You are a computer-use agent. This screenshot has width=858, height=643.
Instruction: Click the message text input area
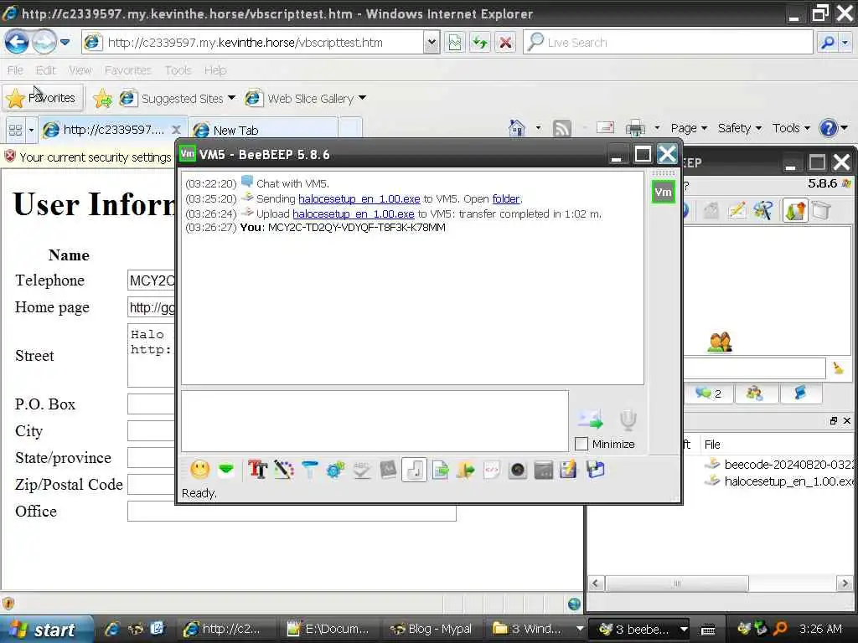375,420
